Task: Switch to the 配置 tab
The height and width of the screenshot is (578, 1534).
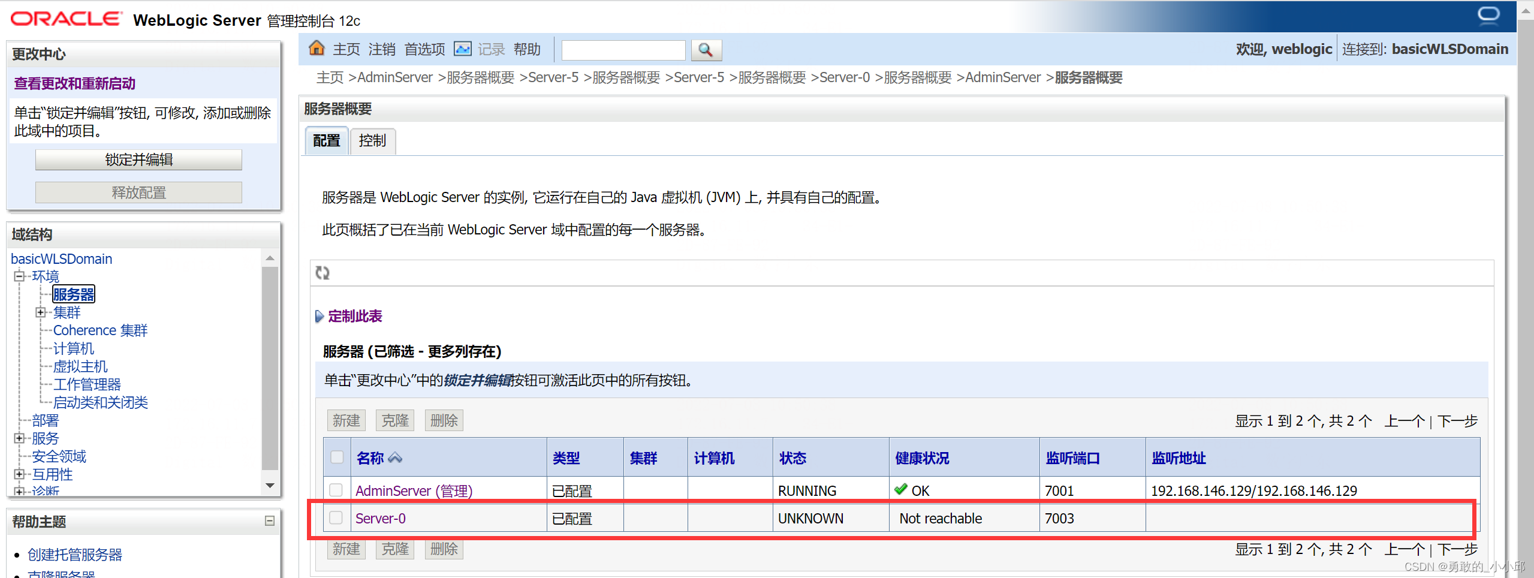Action: click(x=327, y=141)
